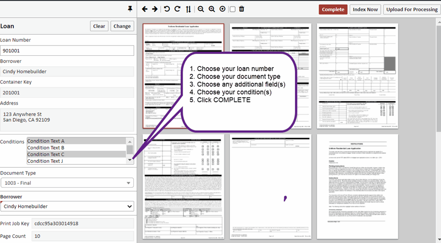The height and width of the screenshot is (243, 441).
Task: Rotate page counterclockwise
Action: [167, 9]
